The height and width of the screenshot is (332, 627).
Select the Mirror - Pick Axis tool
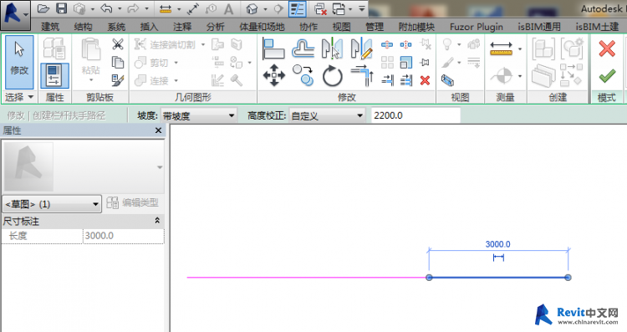point(332,49)
